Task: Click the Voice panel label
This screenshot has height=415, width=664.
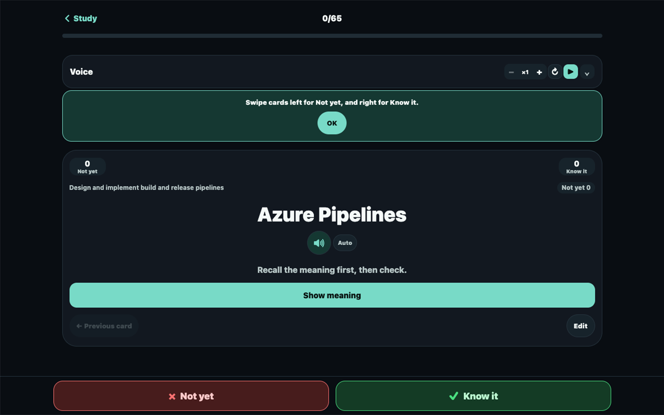Action: tap(81, 72)
